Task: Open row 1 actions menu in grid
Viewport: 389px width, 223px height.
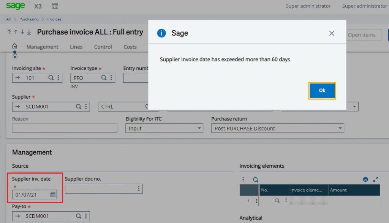Action: point(256,201)
